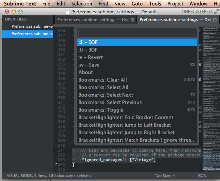Open the File menu
The image size is (220, 181).
pos(46,4)
